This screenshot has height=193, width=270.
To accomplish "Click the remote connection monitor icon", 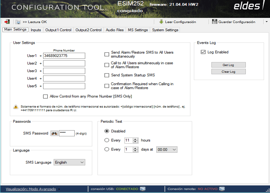I will 222,189.
